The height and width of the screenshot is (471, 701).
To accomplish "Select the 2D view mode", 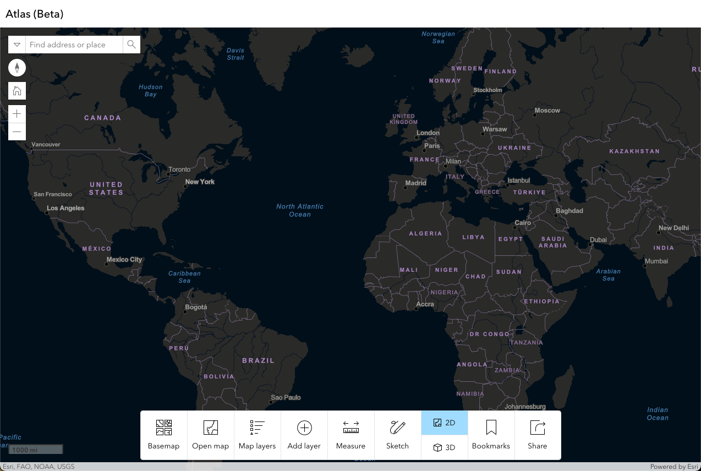I will pyautogui.click(x=445, y=423).
